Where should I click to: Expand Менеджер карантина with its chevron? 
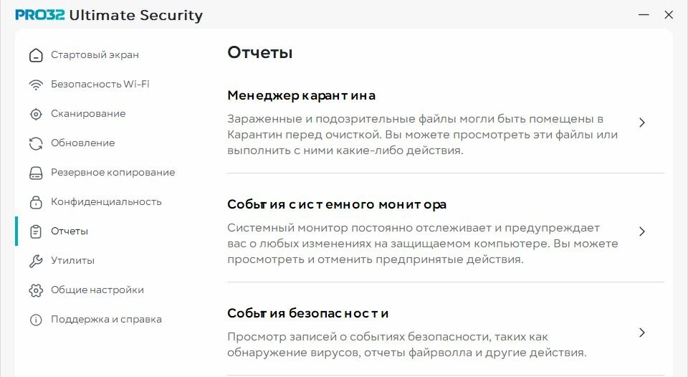tap(642, 123)
